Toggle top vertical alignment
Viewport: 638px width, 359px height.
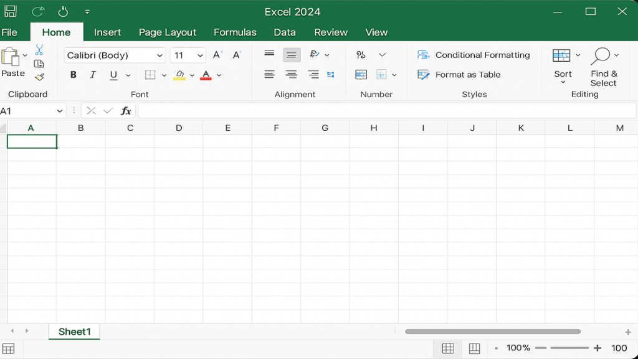pyautogui.click(x=269, y=54)
